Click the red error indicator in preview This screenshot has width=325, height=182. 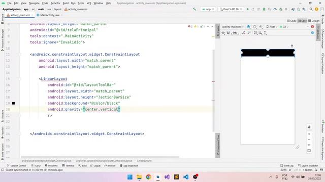[x=312, y=27]
